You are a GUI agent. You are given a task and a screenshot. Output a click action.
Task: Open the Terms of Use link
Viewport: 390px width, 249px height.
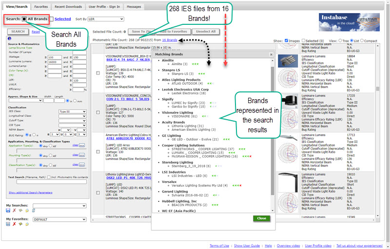point(219,246)
